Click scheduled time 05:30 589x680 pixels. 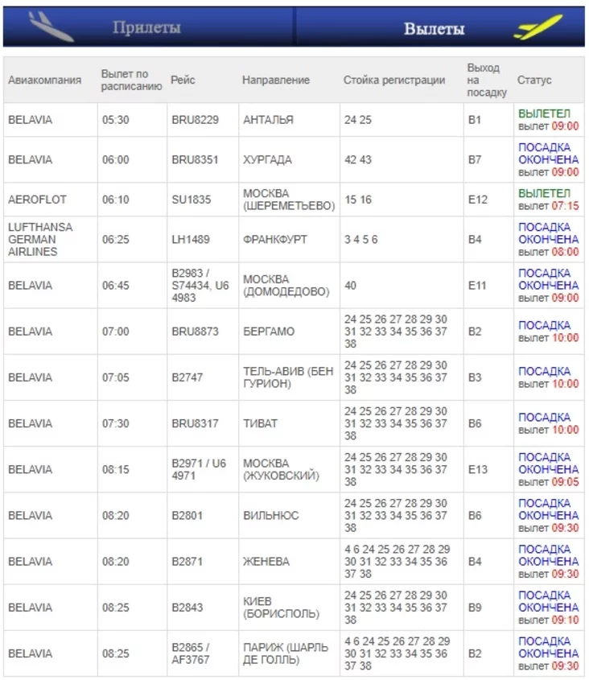pos(116,120)
